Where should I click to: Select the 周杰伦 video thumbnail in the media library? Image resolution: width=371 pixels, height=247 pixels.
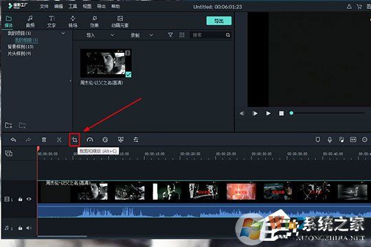[x=106, y=63]
